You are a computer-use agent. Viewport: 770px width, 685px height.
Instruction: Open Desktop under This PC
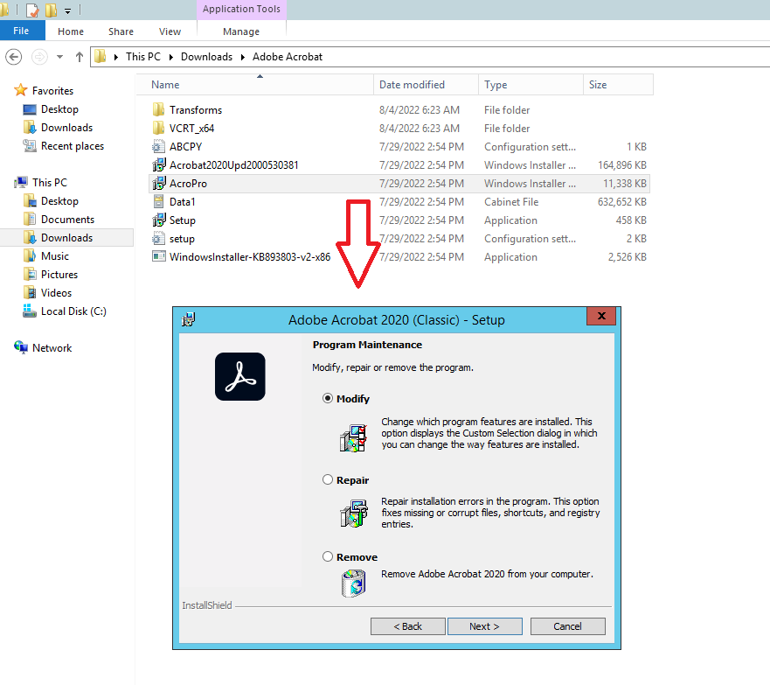pos(59,201)
